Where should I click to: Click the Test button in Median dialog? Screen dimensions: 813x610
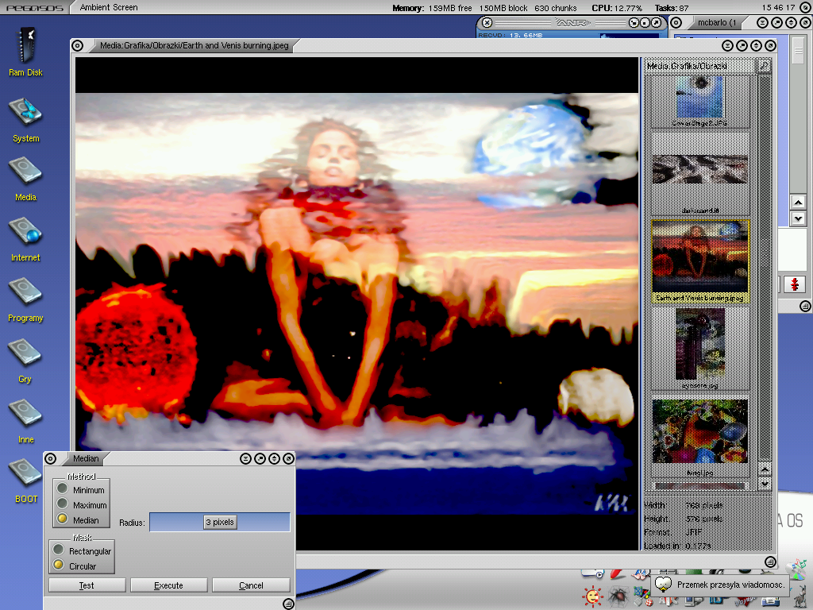(87, 585)
